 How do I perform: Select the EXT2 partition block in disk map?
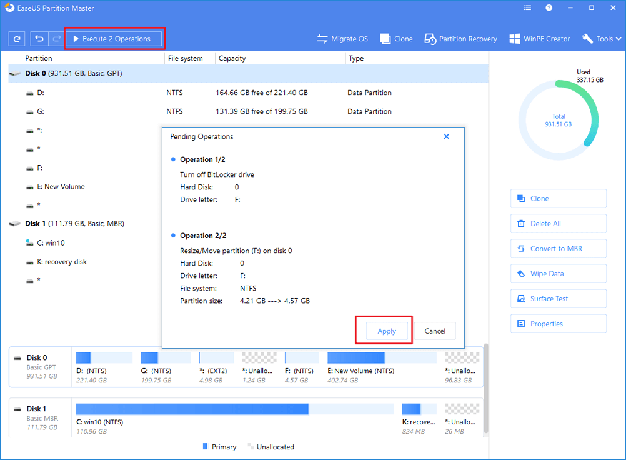point(216,367)
